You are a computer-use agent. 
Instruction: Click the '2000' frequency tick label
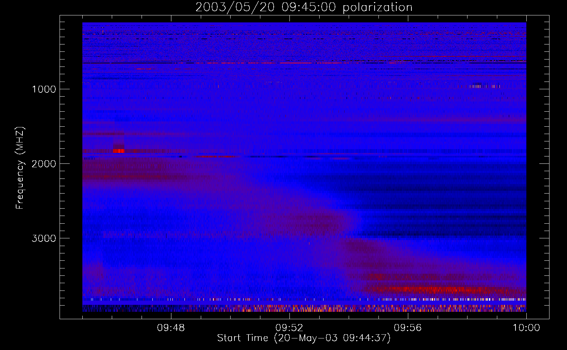pos(44,164)
